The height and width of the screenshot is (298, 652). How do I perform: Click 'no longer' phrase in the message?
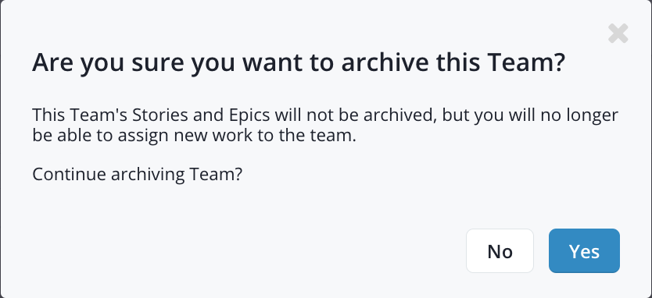coord(579,115)
